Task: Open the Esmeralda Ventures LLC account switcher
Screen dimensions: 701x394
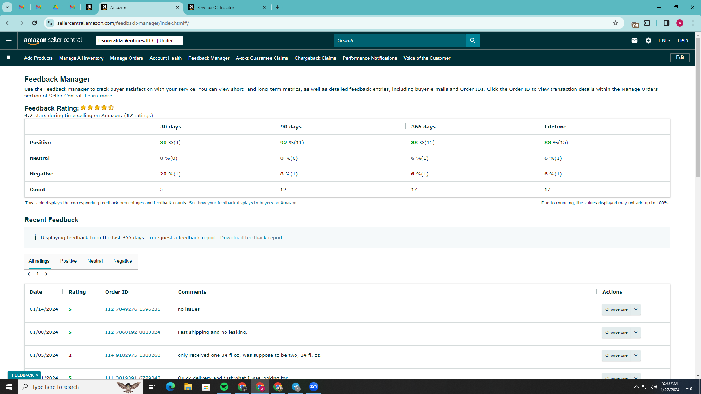Action: tap(139, 40)
